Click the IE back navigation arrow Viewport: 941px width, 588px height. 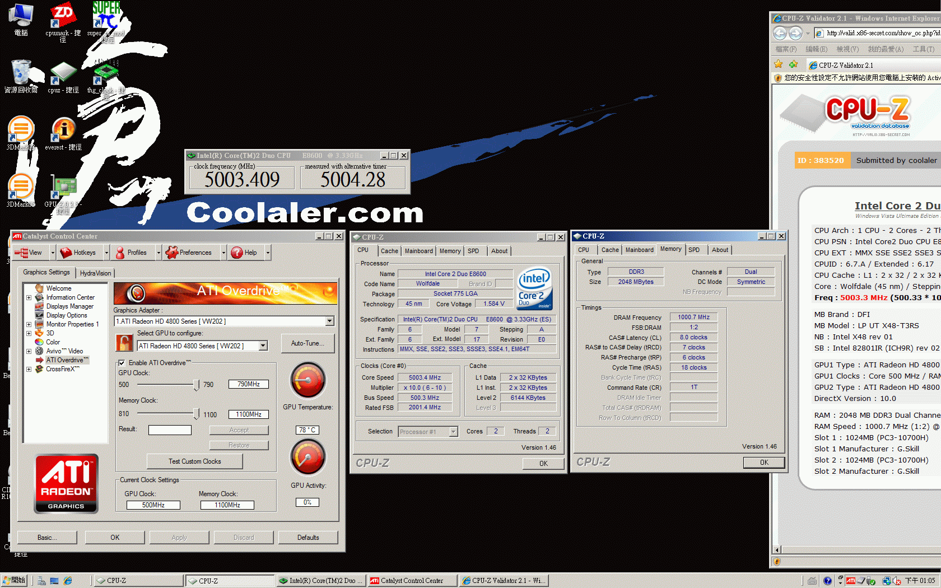tap(780, 34)
